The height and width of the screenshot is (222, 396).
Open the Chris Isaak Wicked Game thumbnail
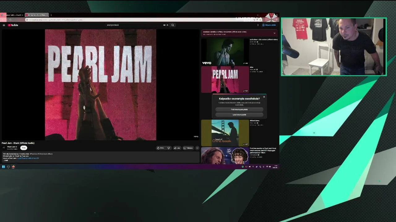coord(225,133)
